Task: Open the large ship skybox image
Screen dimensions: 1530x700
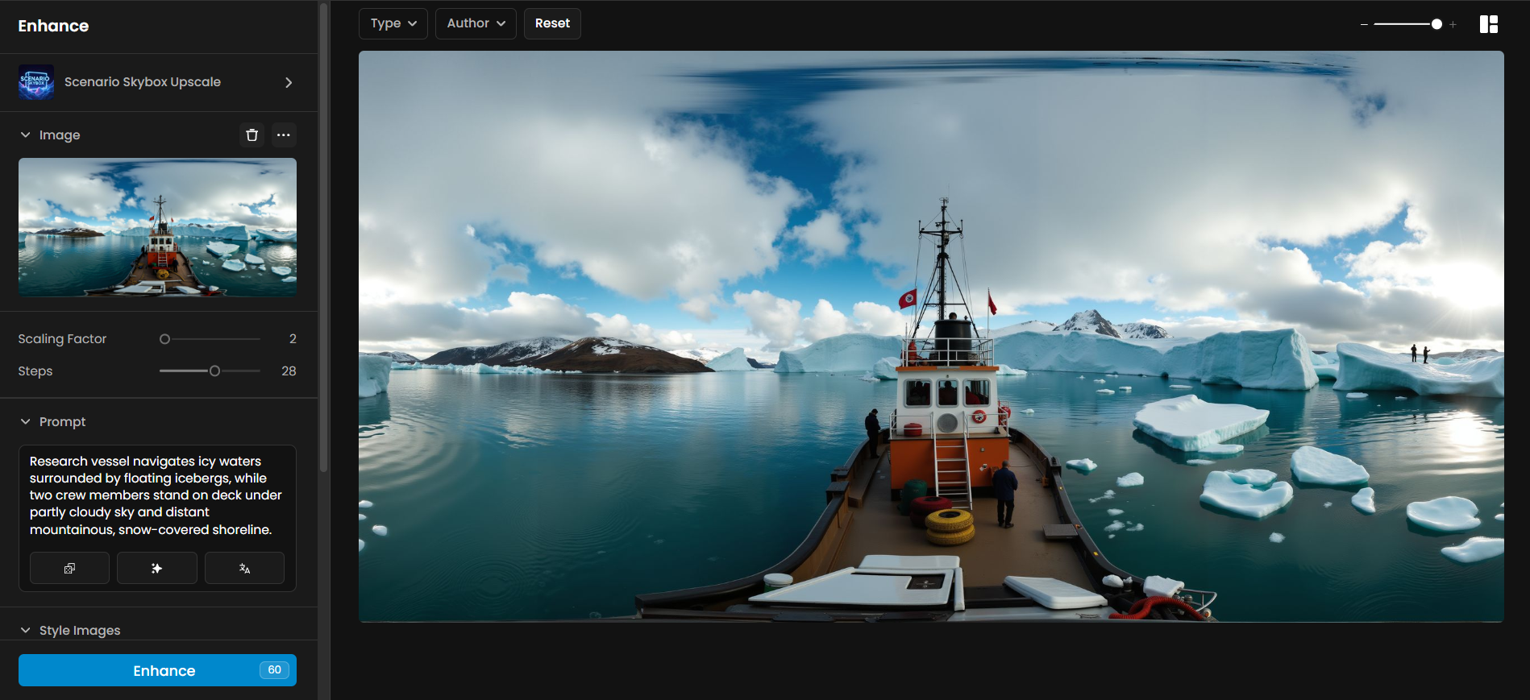Action: 931,336
